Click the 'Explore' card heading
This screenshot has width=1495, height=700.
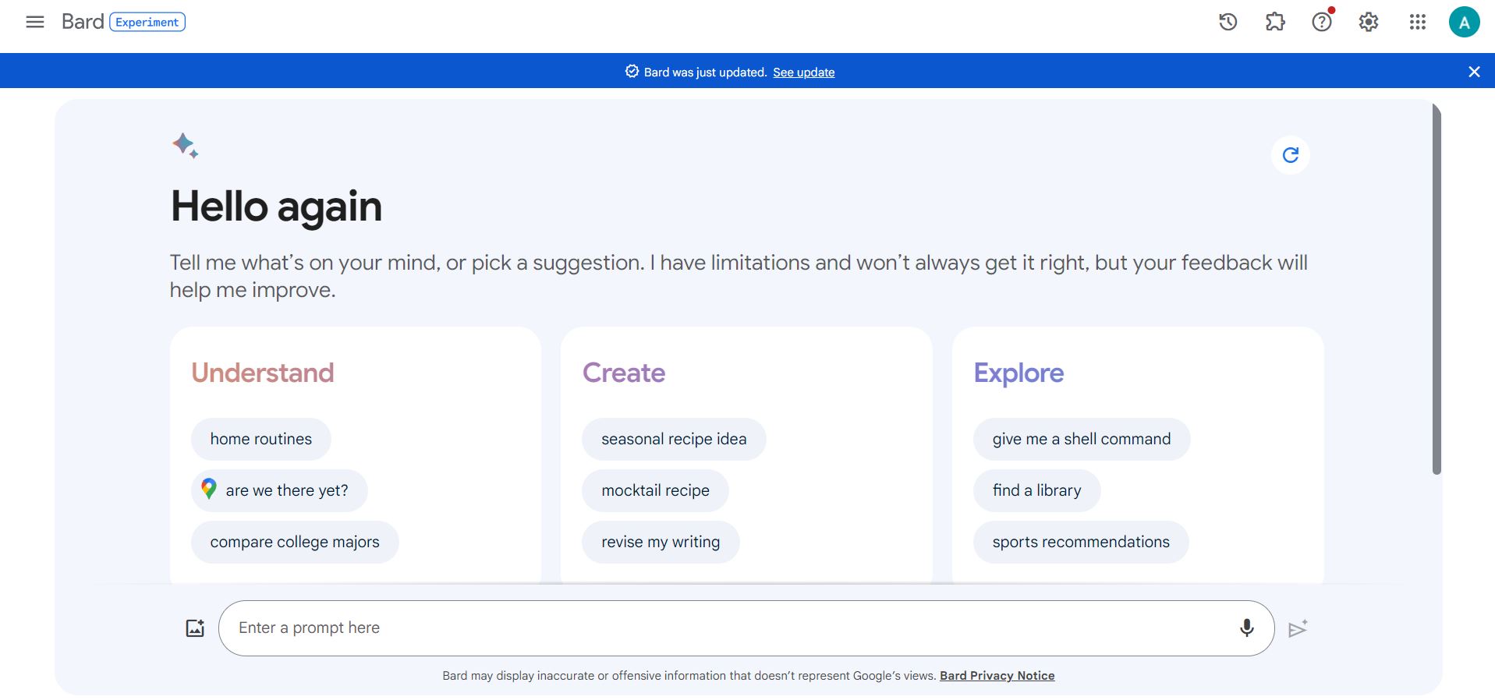click(x=1019, y=373)
